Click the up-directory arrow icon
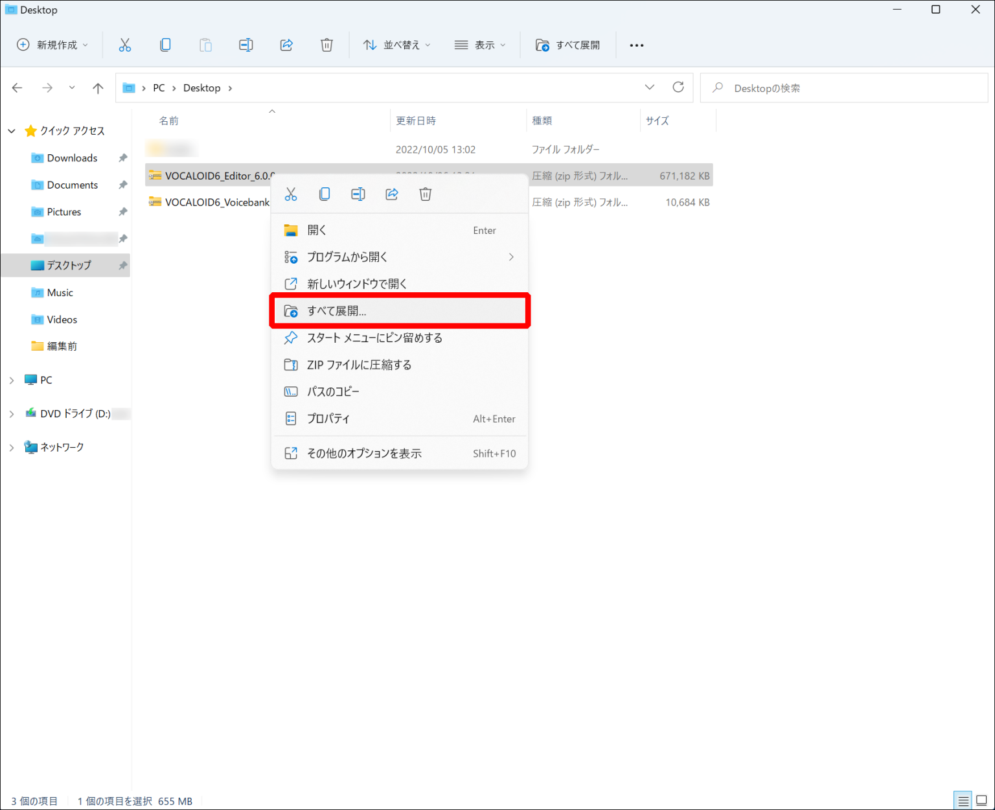 pyautogui.click(x=98, y=88)
